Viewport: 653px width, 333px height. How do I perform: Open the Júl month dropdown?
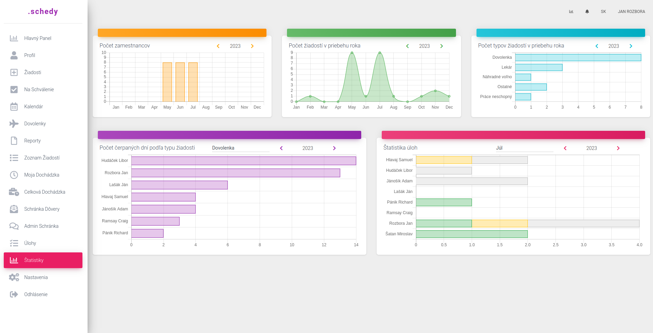click(524, 148)
